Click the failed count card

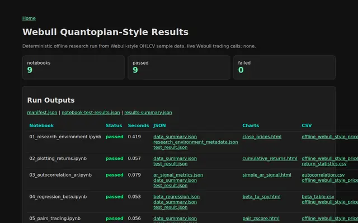point(285,67)
